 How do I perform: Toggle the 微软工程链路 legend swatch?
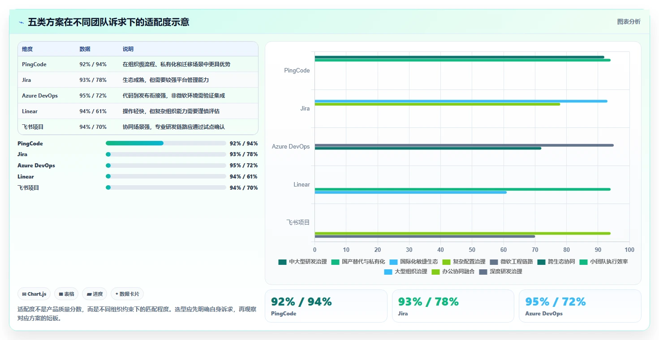(x=494, y=262)
